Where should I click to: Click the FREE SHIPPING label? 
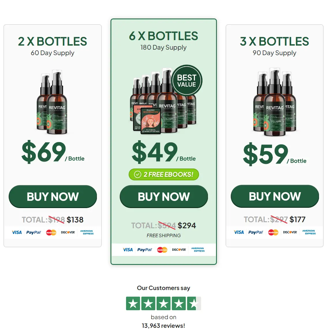point(164,235)
